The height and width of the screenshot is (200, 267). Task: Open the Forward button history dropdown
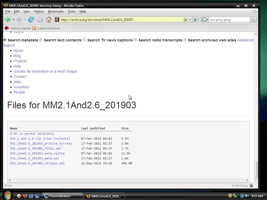pos(25,20)
